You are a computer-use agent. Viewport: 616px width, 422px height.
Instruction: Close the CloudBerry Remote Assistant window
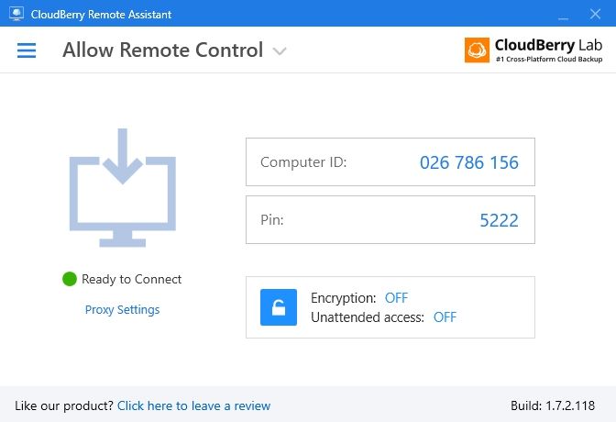(x=595, y=14)
